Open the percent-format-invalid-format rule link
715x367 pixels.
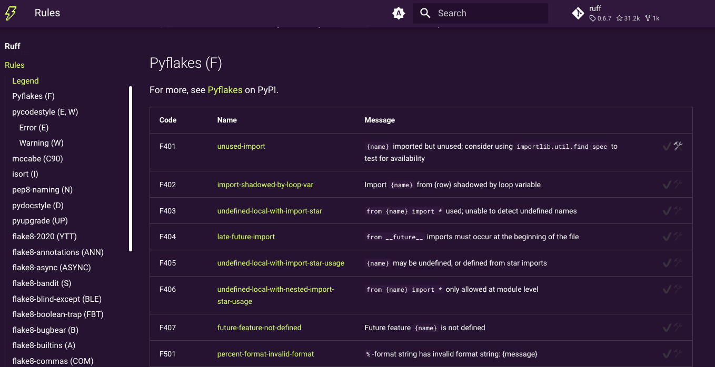coord(265,354)
